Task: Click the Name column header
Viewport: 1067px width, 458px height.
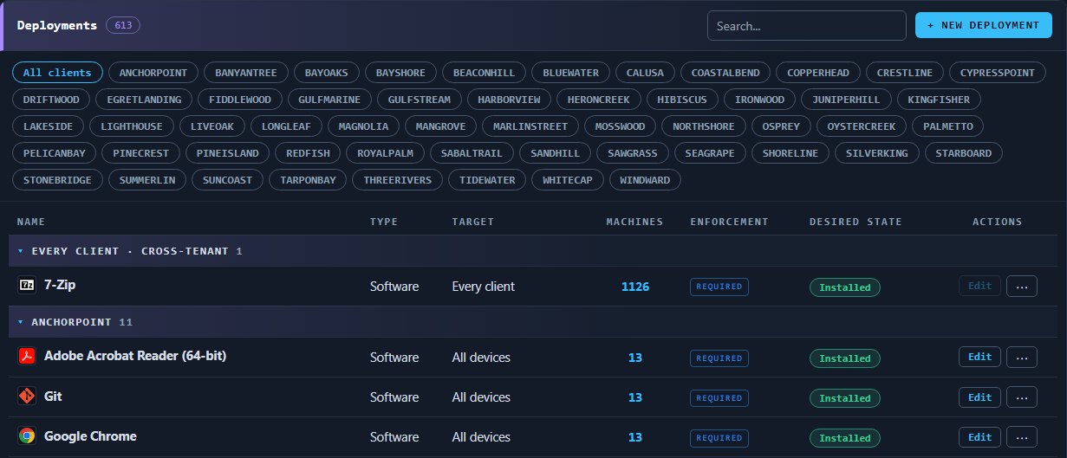Action: (x=31, y=222)
